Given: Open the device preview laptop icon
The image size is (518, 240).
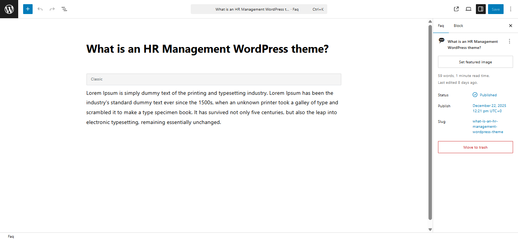Looking at the screenshot, I should 468,9.
